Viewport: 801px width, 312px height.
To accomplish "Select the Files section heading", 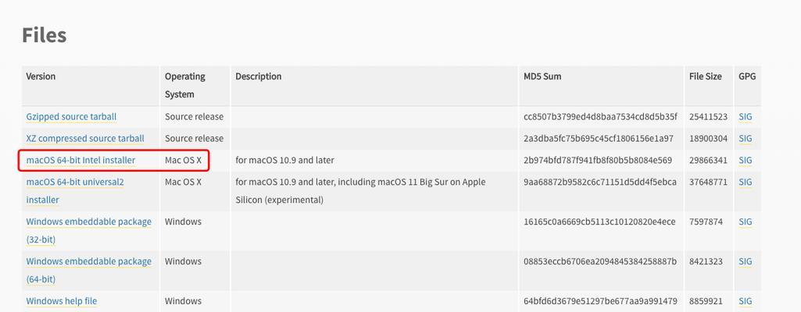I will coord(45,35).
